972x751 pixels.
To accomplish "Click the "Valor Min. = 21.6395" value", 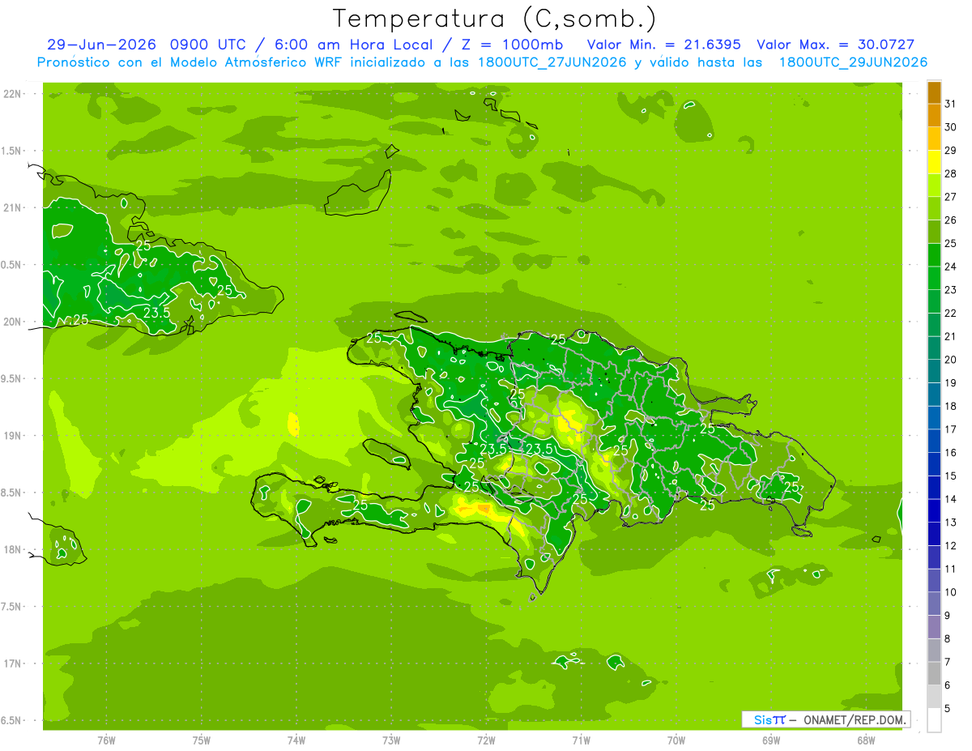I will pos(663,45).
